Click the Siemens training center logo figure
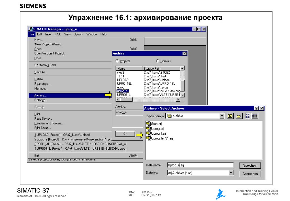This screenshot has height=201, width=290. click(220, 193)
